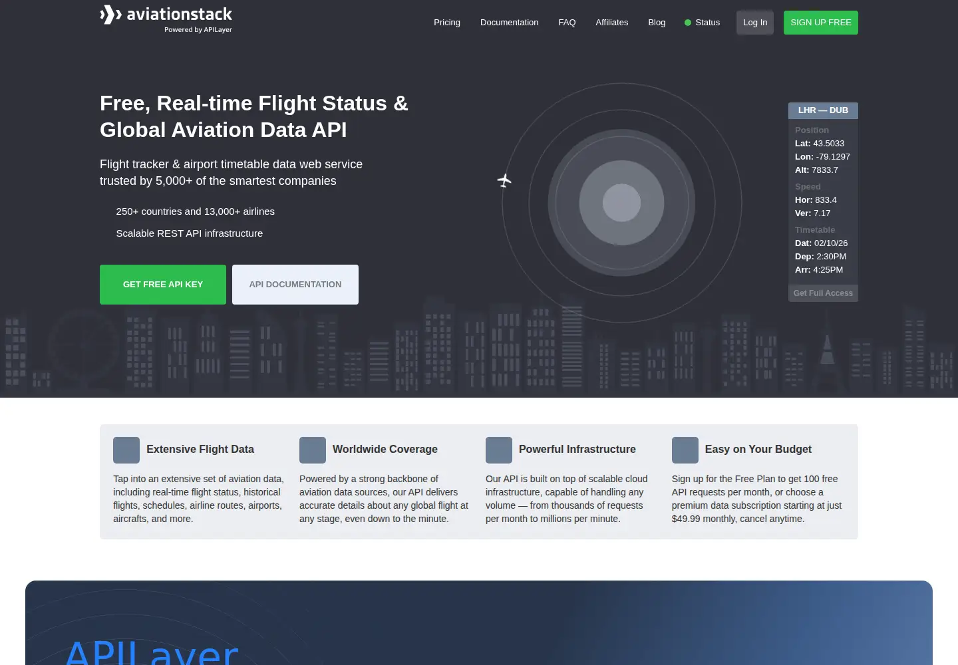Click 'Scalable REST API infrastructure' text
Viewport: 958px width, 665px height.
coord(190,233)
